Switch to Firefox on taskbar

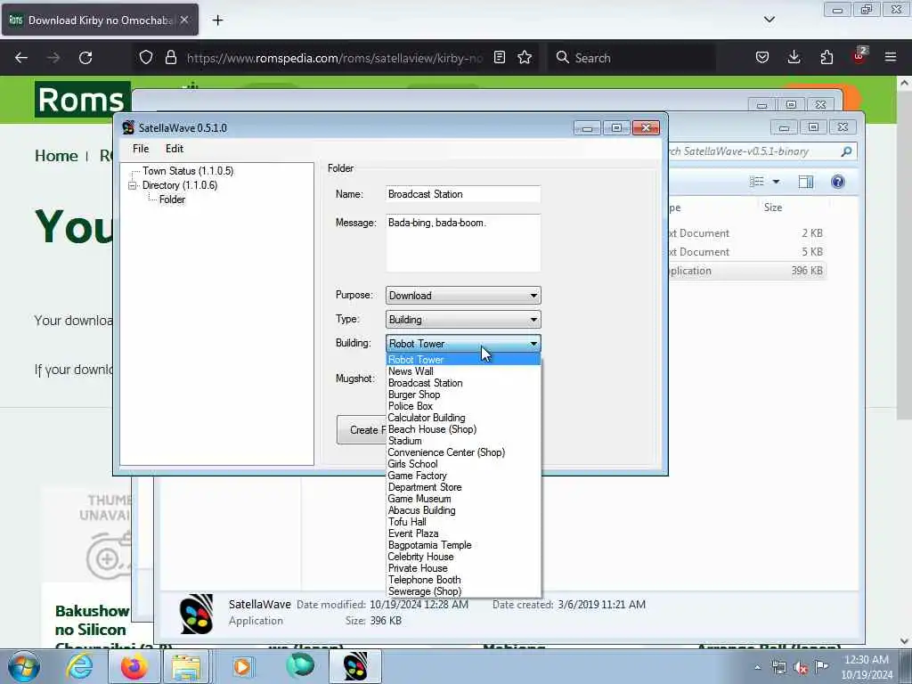tap(134, 666)
